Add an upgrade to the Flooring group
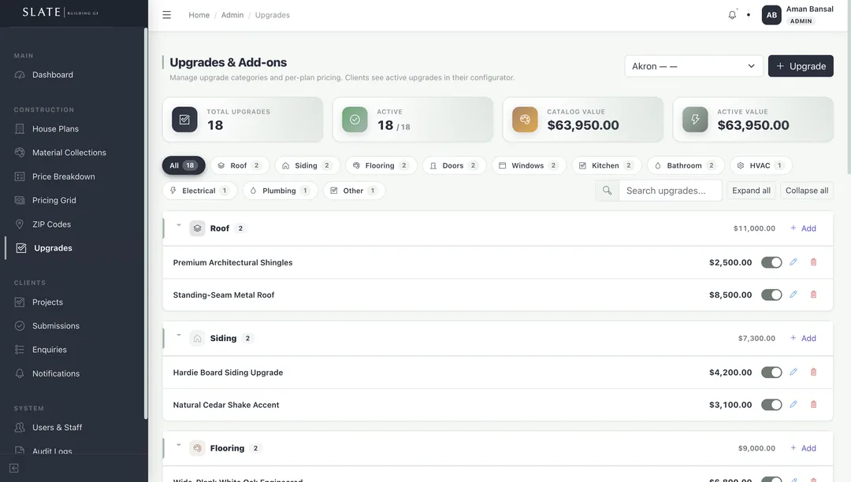Screen dimensions: 851x482 [x=803, y=448]
